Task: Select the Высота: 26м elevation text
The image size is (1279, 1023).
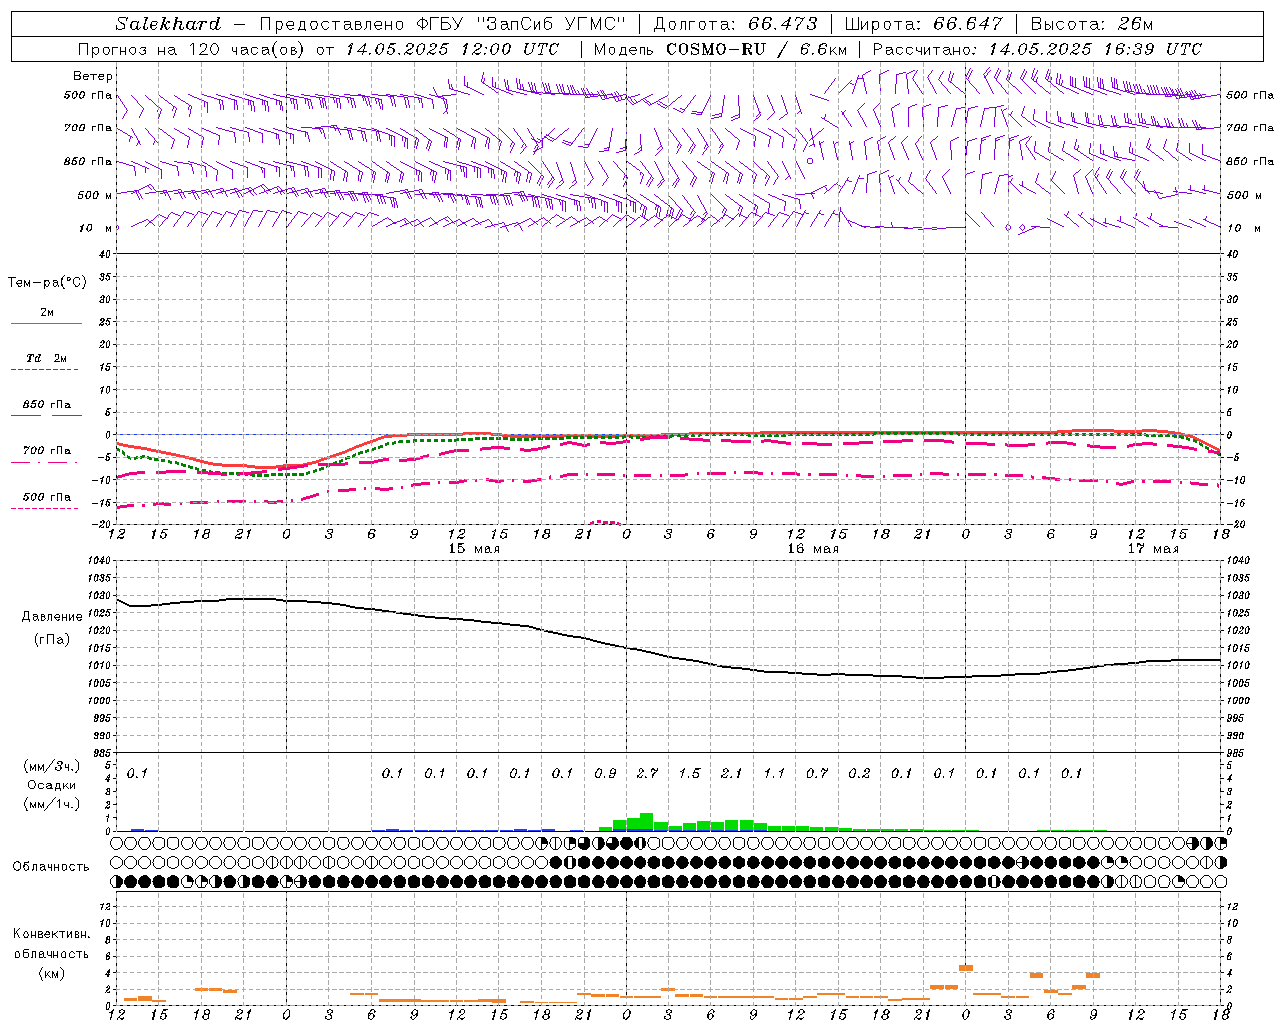Action: (x=1091, y=24)
